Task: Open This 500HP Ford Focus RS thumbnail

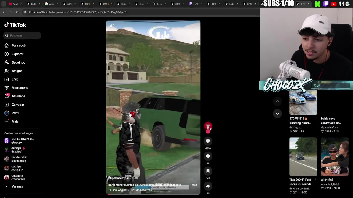Action: [x=303, y=157]
